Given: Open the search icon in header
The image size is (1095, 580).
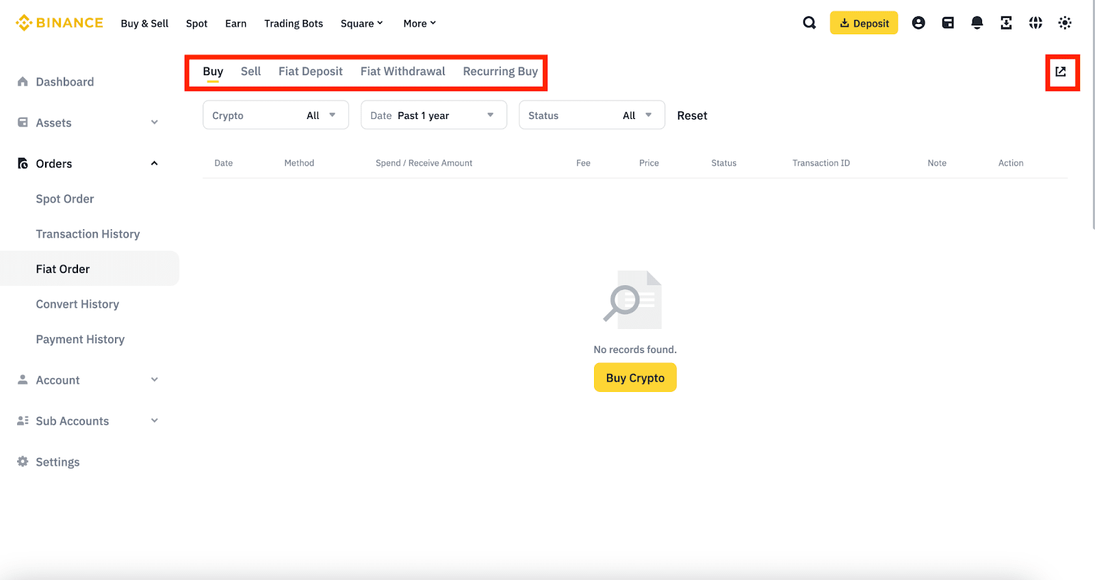Looking at the screenshot, I should (809, 23).
